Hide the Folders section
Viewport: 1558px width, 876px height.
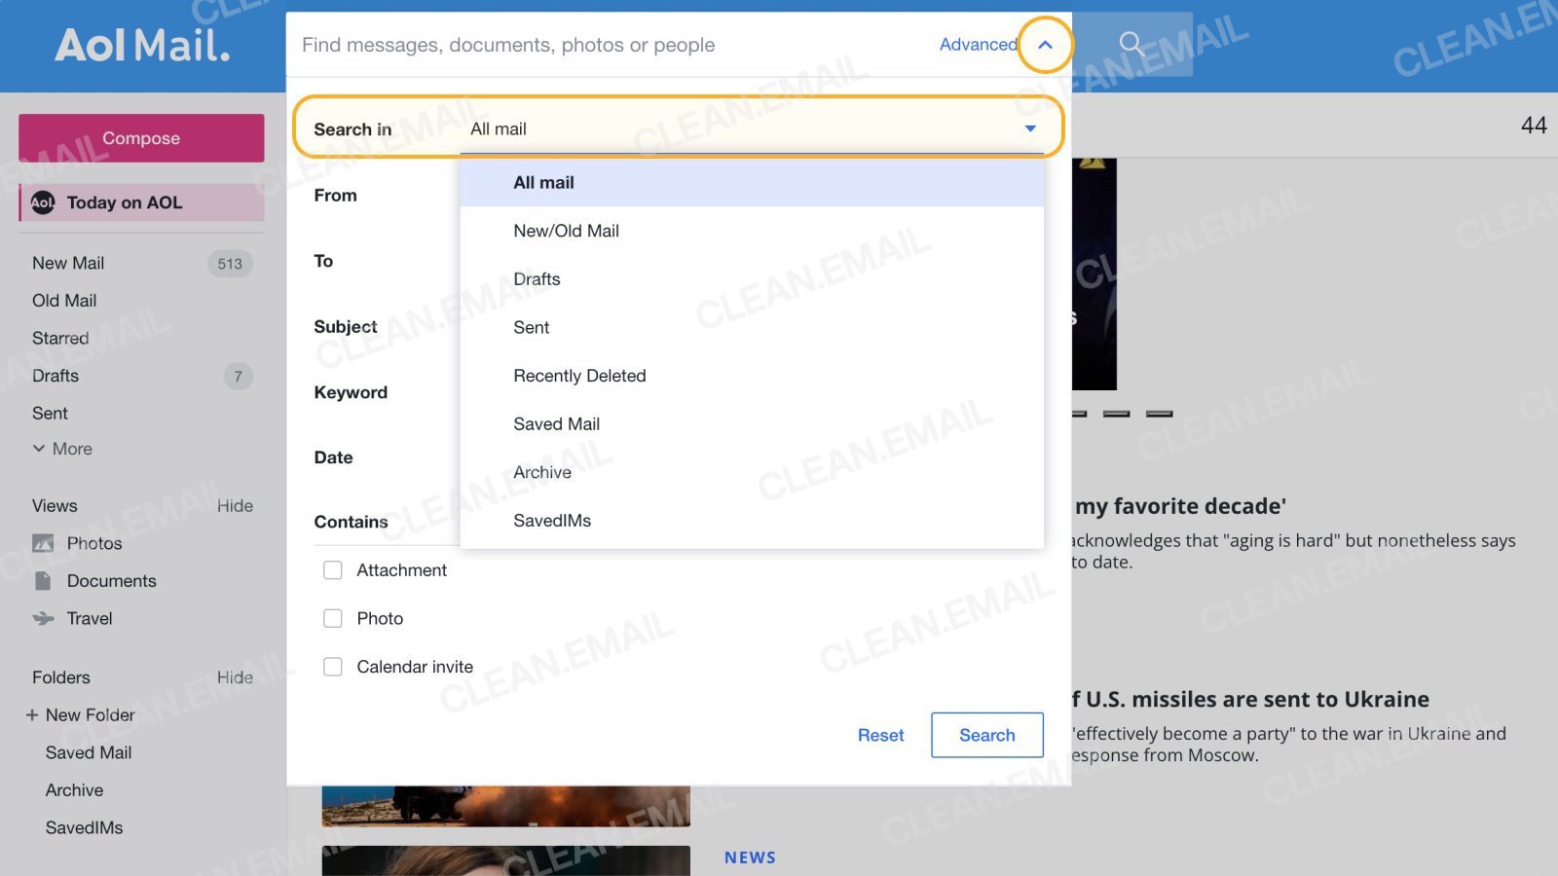pos(235,676)
